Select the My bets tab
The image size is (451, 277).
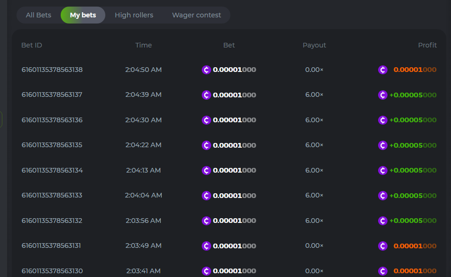click(83, 15)
